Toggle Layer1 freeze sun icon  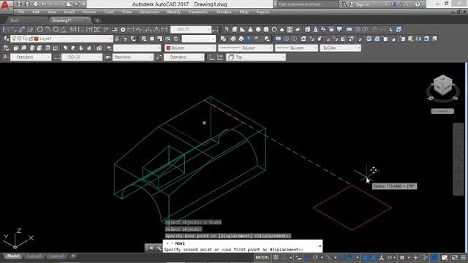(20, 39)
